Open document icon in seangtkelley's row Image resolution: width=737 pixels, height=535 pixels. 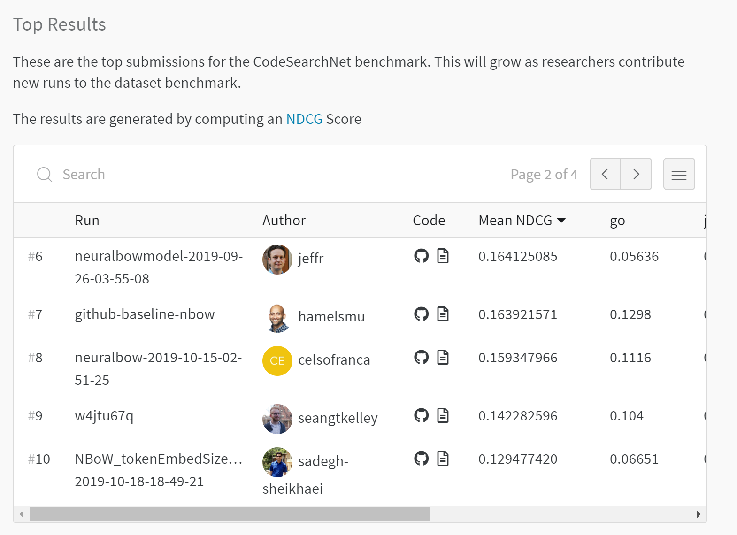click(x=443, y=415)
